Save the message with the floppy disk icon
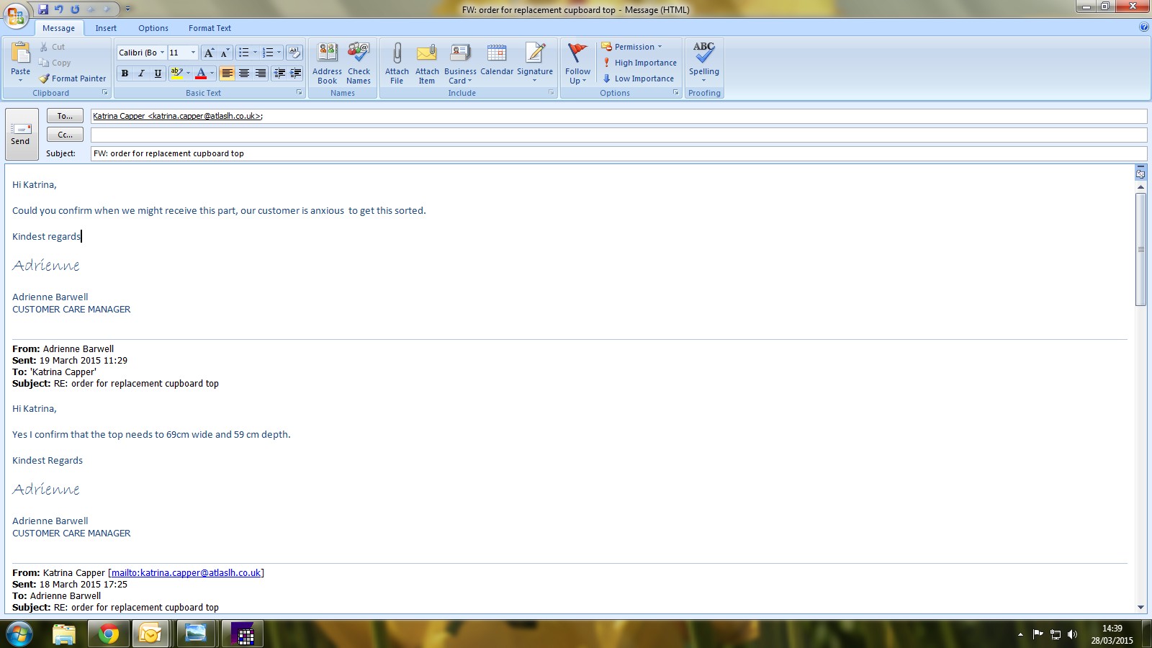1152x648 pixels. pos(43,9)
